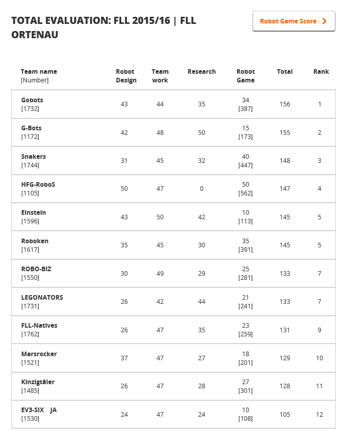Click the Robot Game Score button
Viewport: 350px width, 433px height.
(x=293, y=21)
